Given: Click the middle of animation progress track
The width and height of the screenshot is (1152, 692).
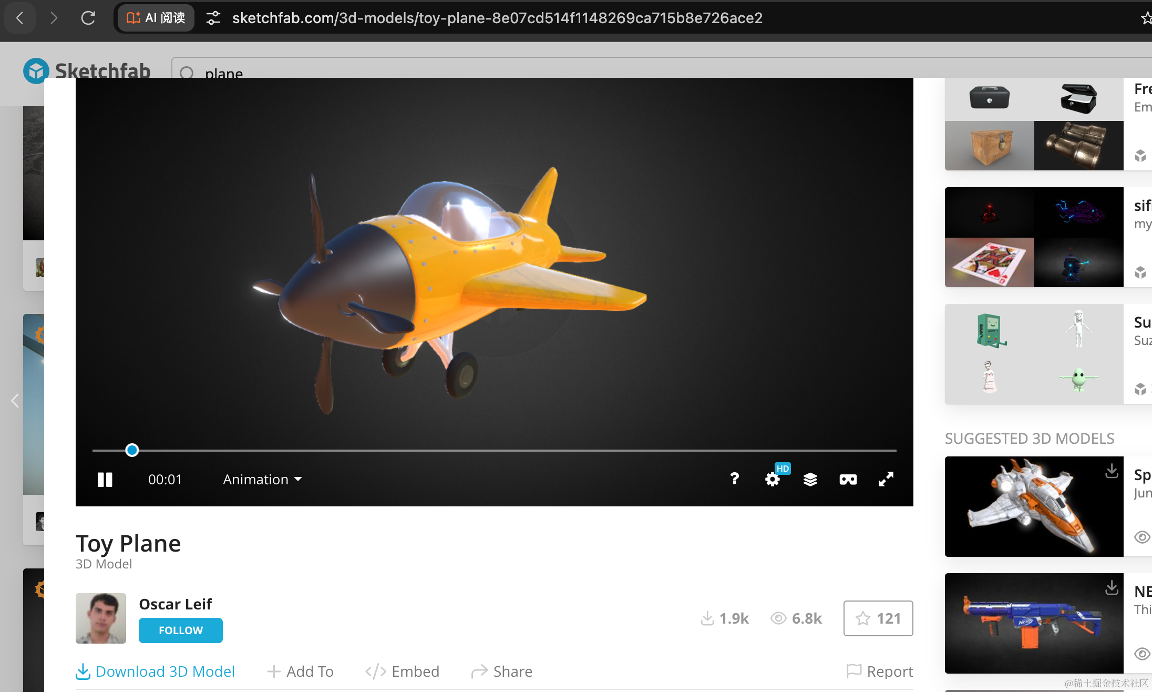Looking at the screenshot, I should (x=494, y=450).
